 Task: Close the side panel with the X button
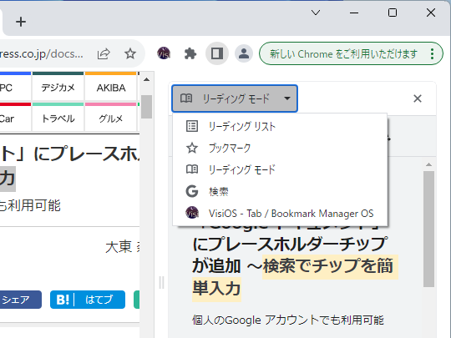pyautogui.click(x=418, y=98)
